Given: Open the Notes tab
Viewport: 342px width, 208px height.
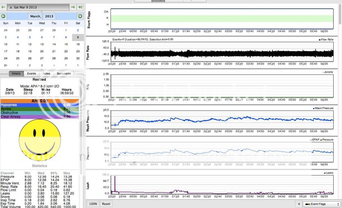Looking at the screenshot, I should pyautogui.click(x=46, y=74).
